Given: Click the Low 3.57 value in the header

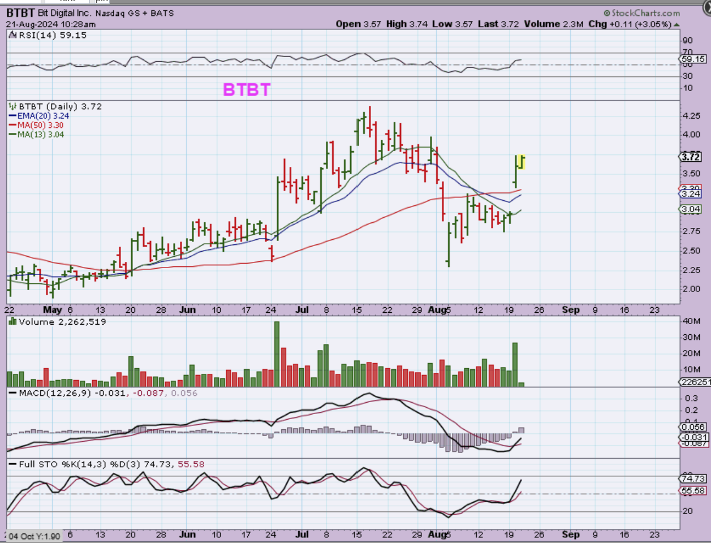Looking at the screenshot, I should coord(453,24).
